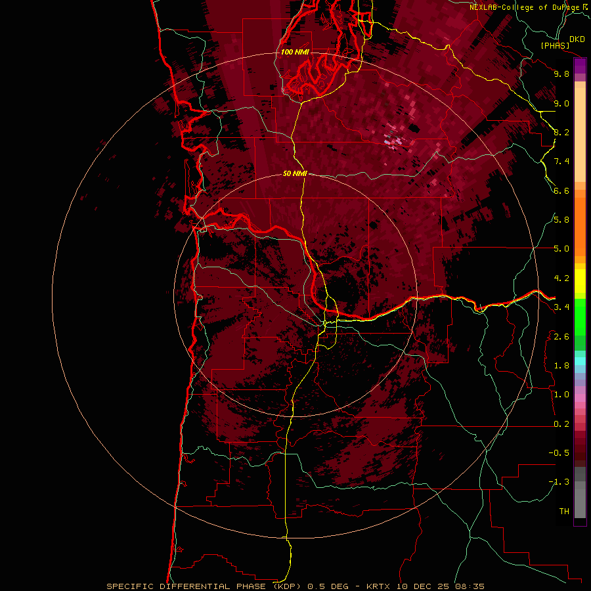Select the -0.5 legend value
Screen dimensions: 591x591
point(559,453)
